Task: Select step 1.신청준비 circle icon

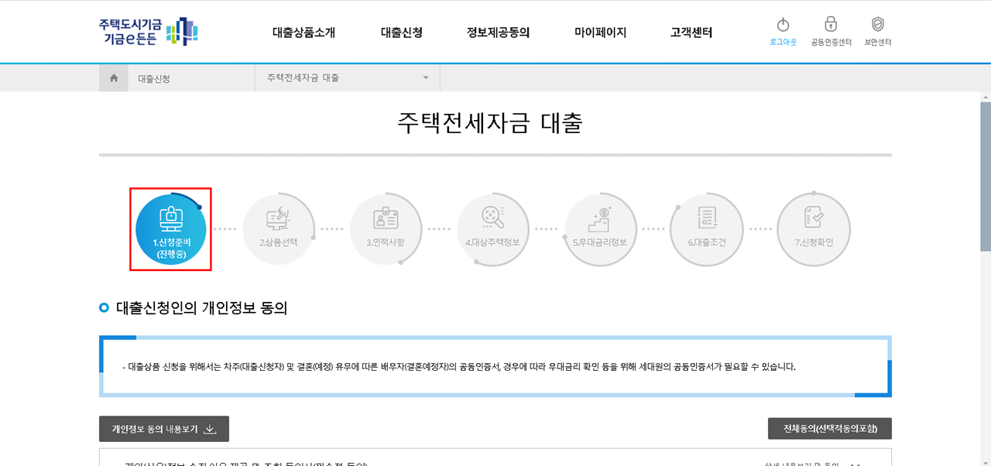Action: [x=170, y=229]
